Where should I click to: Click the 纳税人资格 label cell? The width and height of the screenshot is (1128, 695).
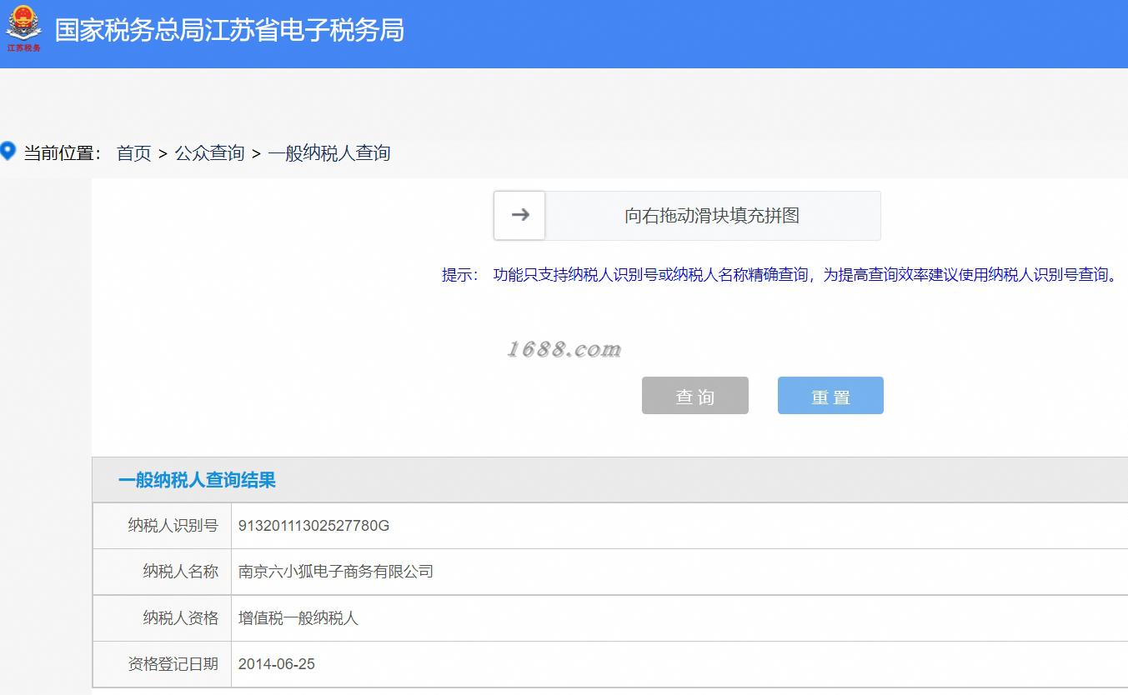[x=162, y=618]
